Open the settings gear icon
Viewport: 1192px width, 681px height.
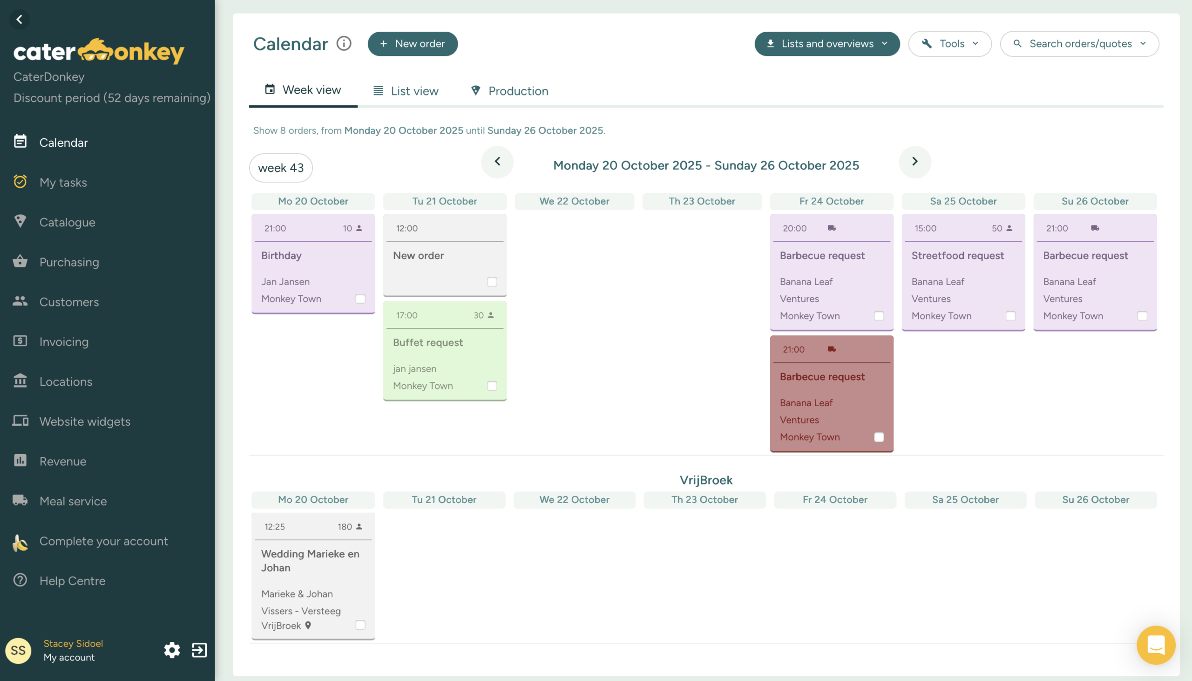point(171,650)
